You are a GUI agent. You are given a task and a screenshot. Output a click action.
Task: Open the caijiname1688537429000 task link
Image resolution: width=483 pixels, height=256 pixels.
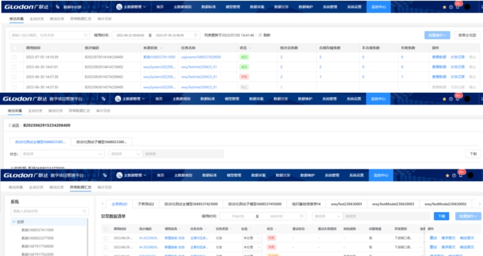201,57
